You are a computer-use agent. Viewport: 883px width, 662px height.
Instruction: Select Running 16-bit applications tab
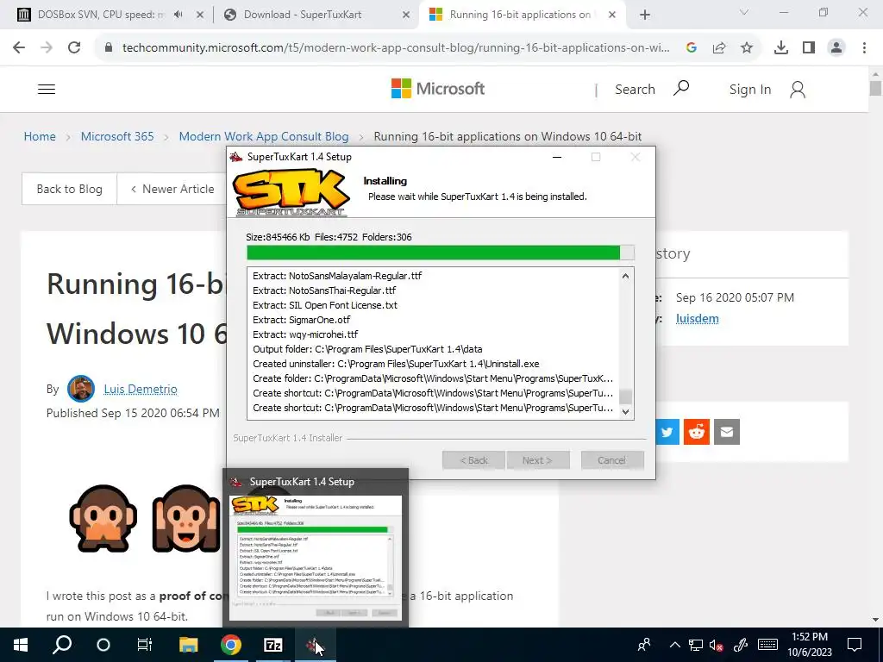pyautogui.click(x=520, y=15)
